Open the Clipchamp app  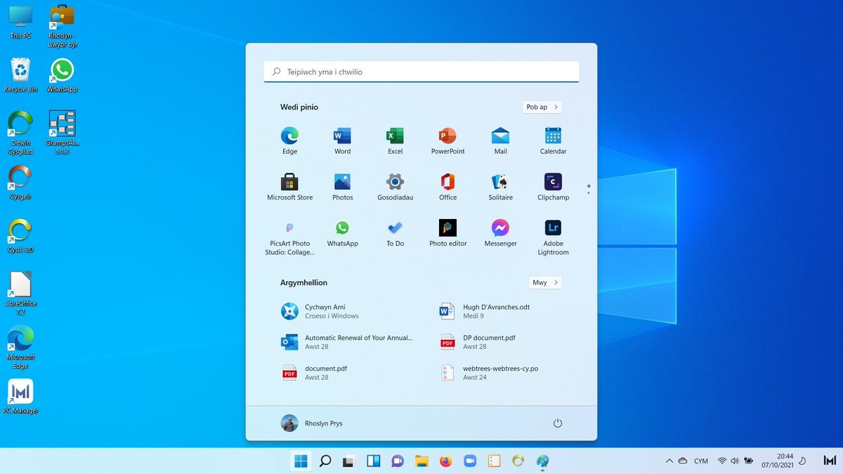coord(553,187)
